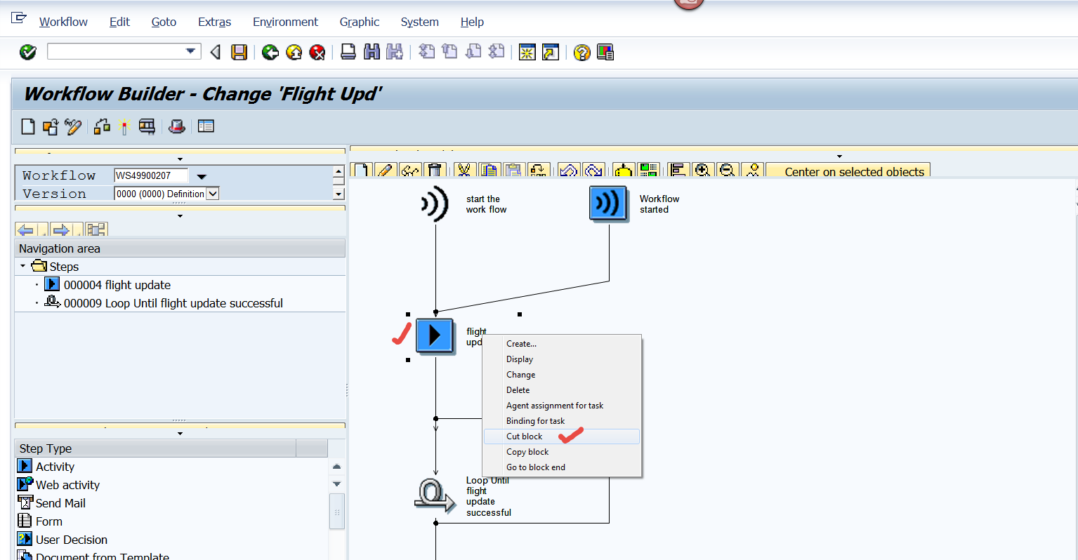The height and width of the screenshot is (560, 1078).
Task: Click the Zoom out magnifier icon
Action: click(728, 171)
